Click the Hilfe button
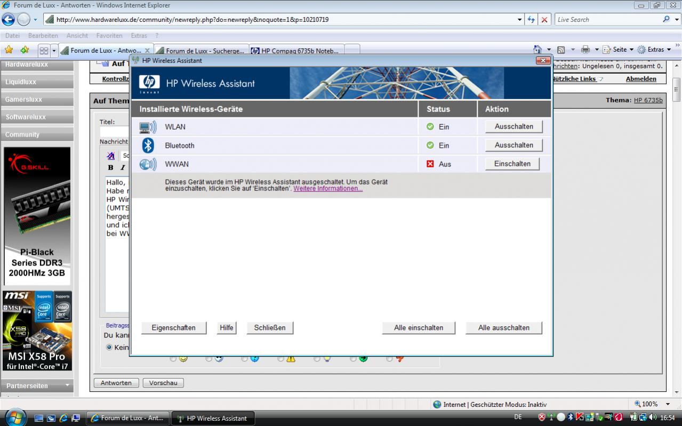Screen dimensions: 682x426 [x=227, y=328]
